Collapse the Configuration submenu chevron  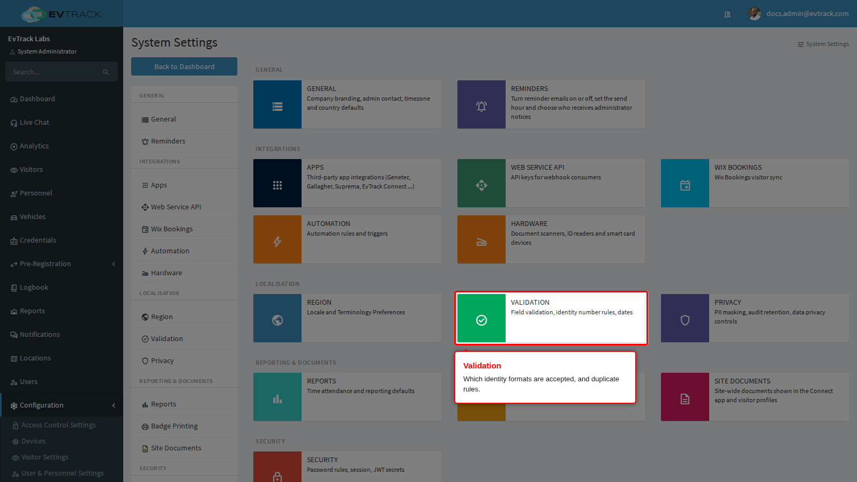[x=114, y=405]
